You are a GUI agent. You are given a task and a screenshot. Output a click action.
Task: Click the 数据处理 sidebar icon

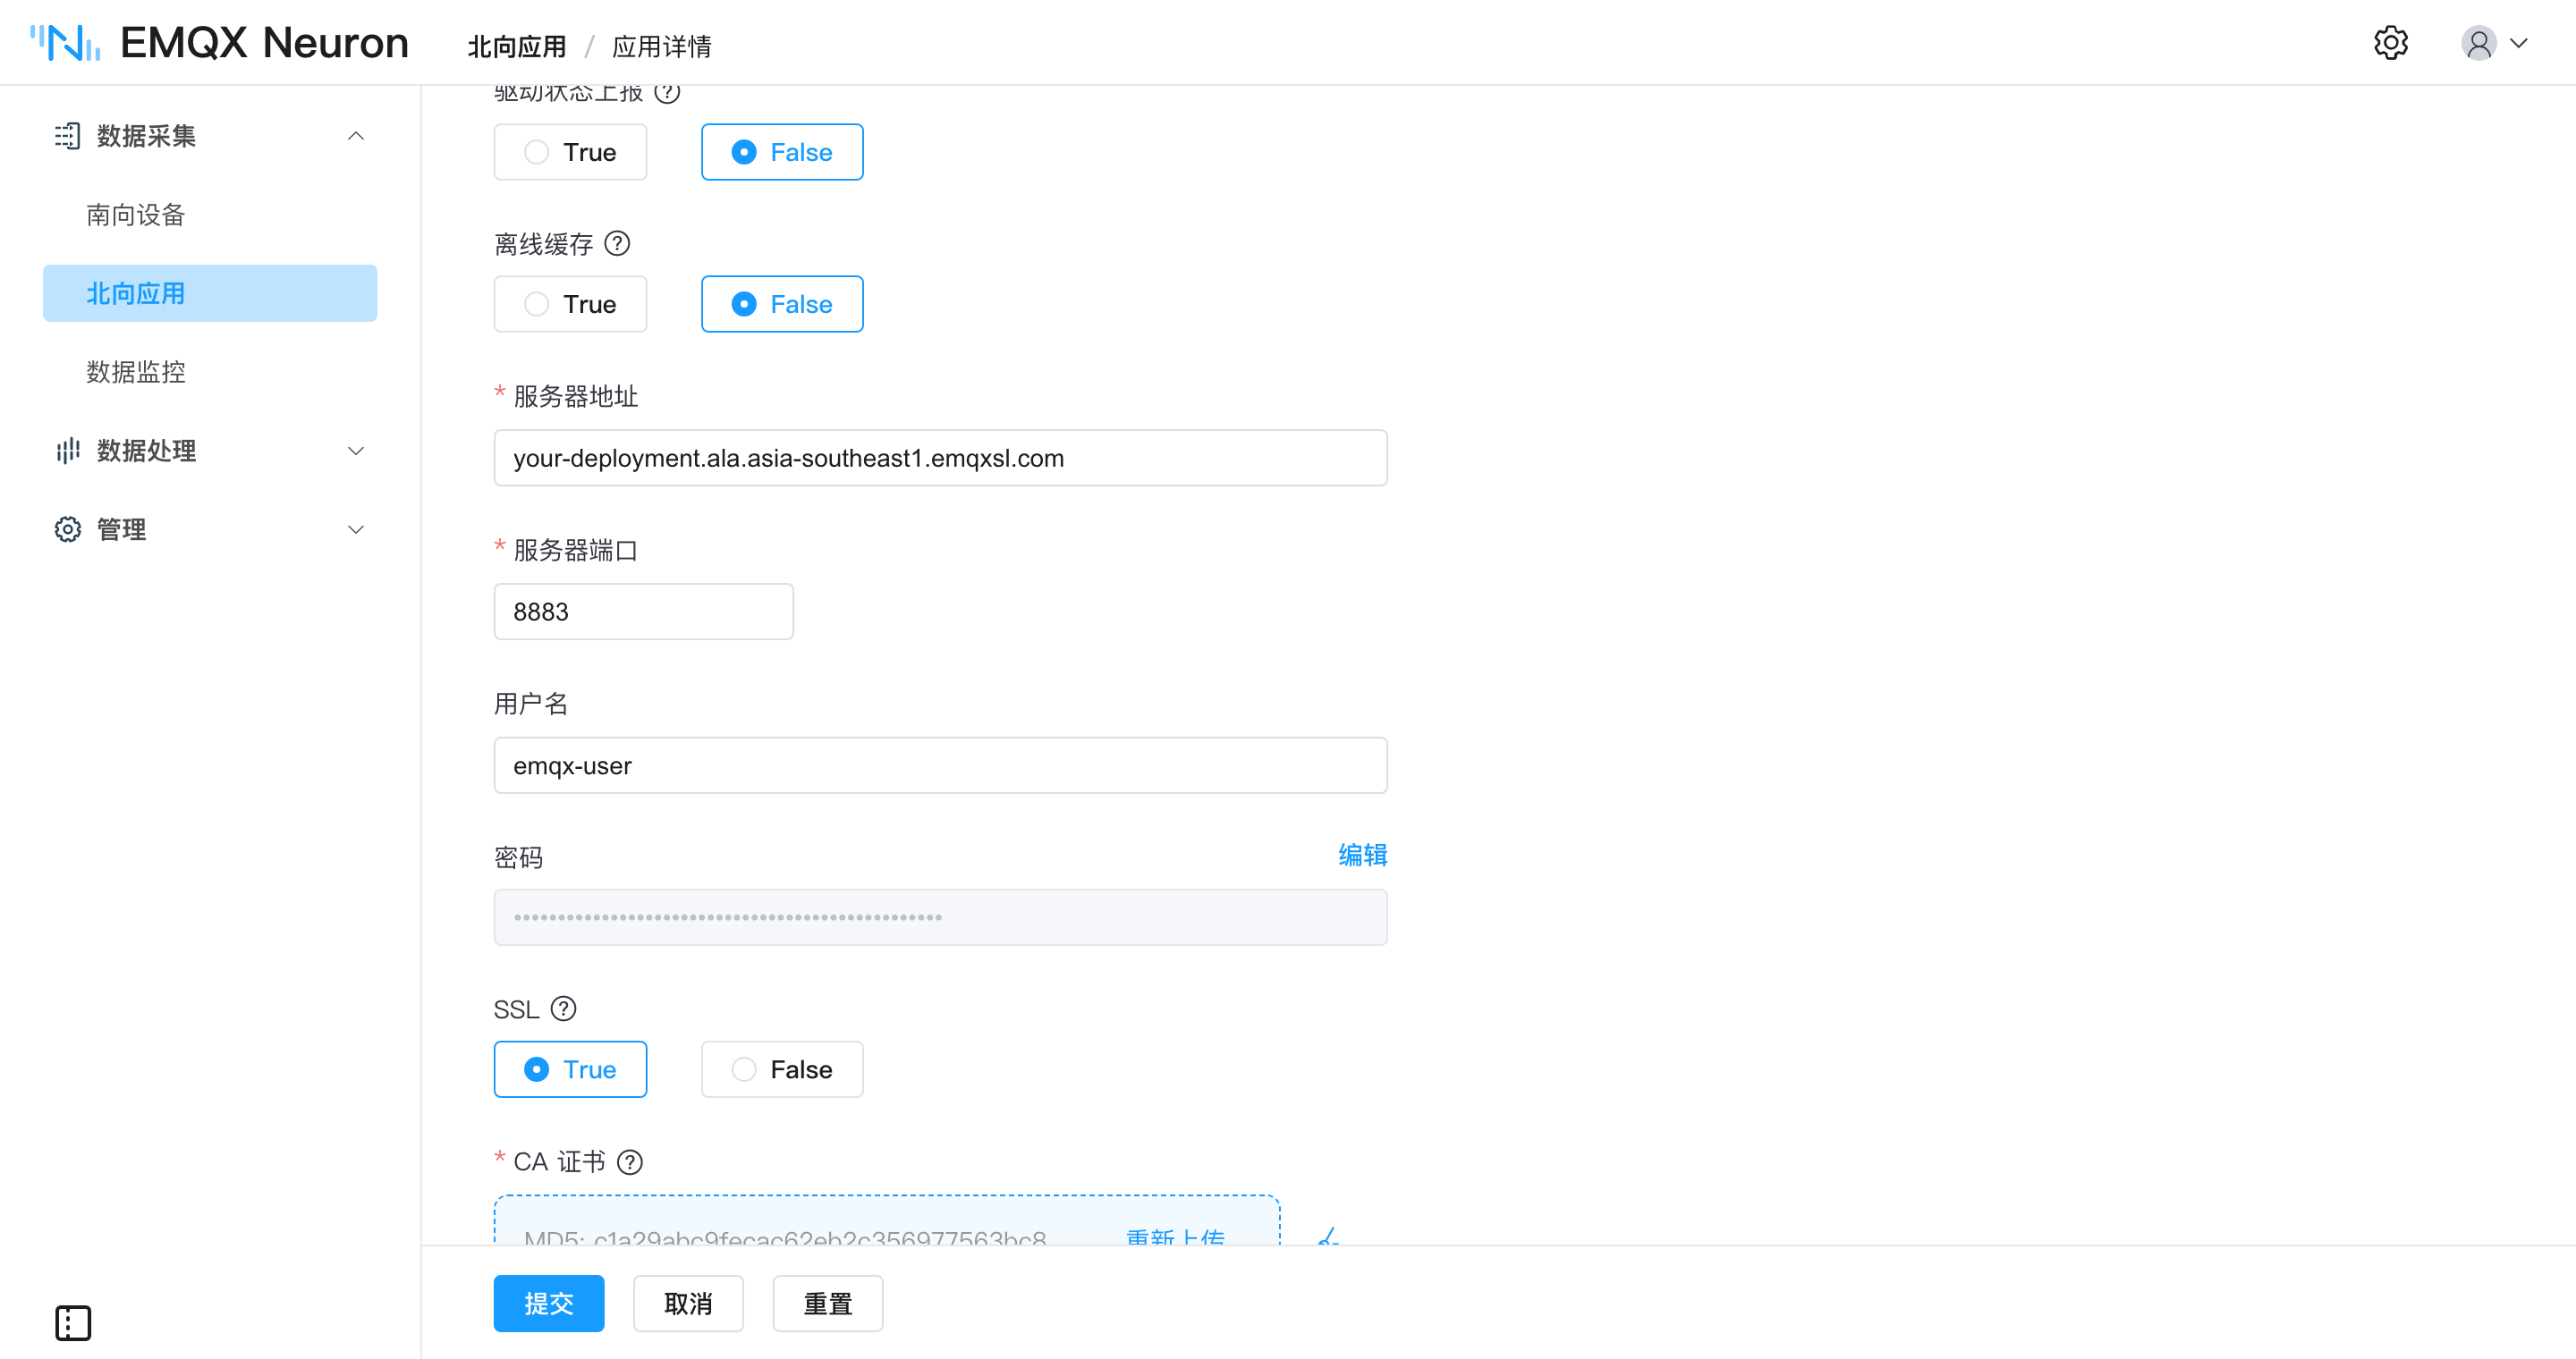click(x=67, y=451)
